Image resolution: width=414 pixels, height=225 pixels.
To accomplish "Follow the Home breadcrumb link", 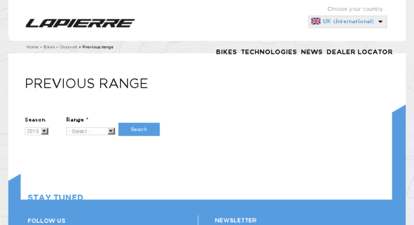I will tap(33, 47).
